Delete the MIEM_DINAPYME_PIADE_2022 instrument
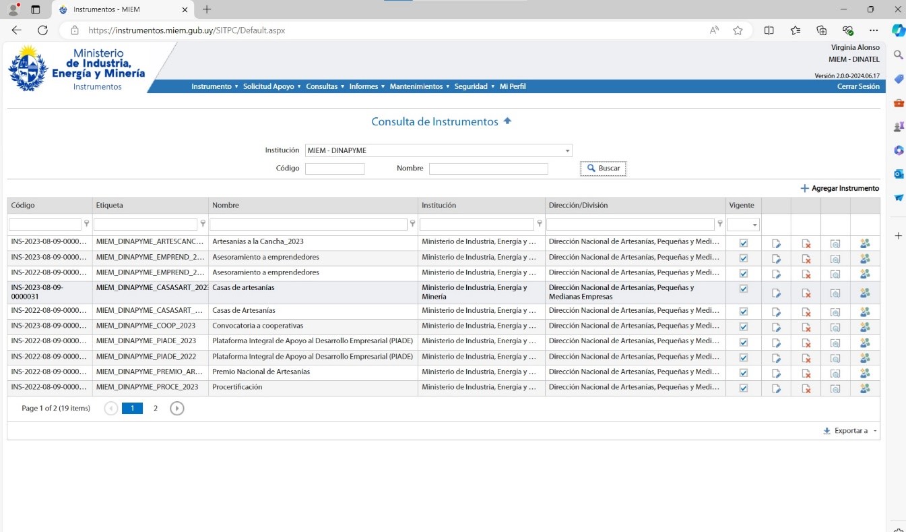 pyautogui.click(x=806, y=358)
